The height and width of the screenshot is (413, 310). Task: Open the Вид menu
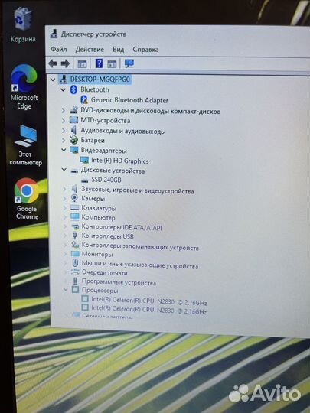click(119, 49)
